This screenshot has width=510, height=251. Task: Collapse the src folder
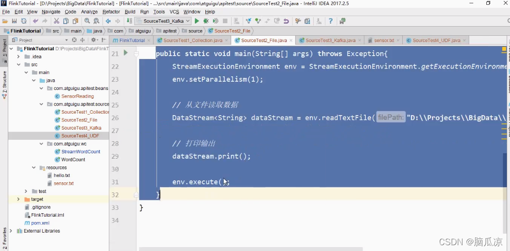pos(19,64)
